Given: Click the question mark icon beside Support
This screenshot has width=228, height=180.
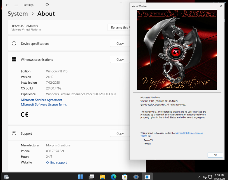Looking at the screenshot, I should pos(14,133).
